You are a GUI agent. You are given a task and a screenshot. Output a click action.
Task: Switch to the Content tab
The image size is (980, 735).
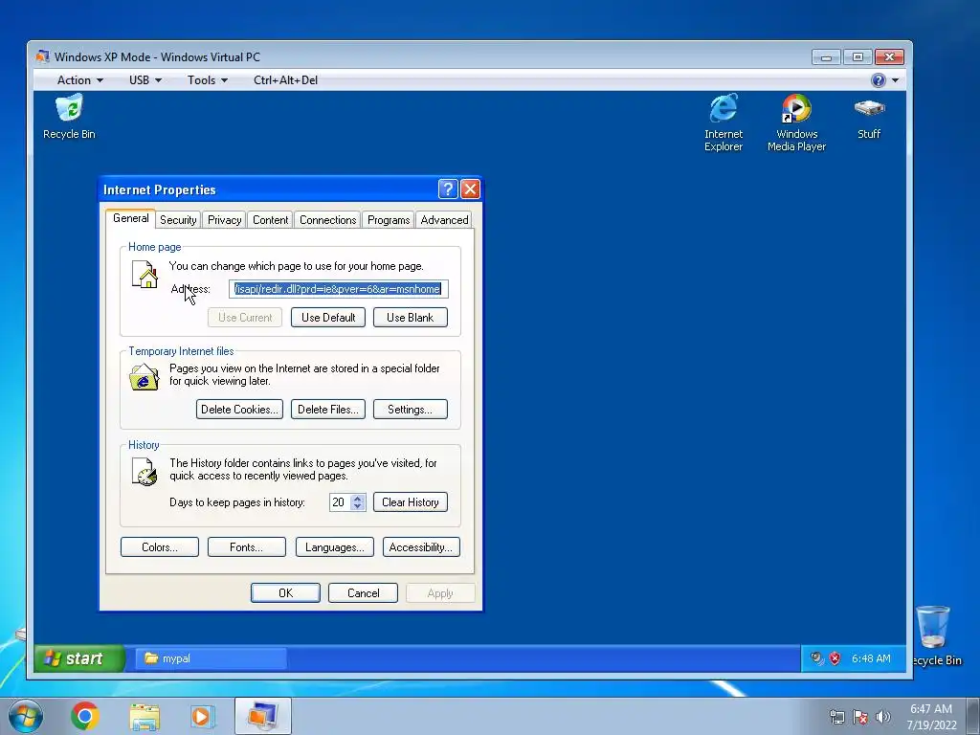[x=270, y=220]
